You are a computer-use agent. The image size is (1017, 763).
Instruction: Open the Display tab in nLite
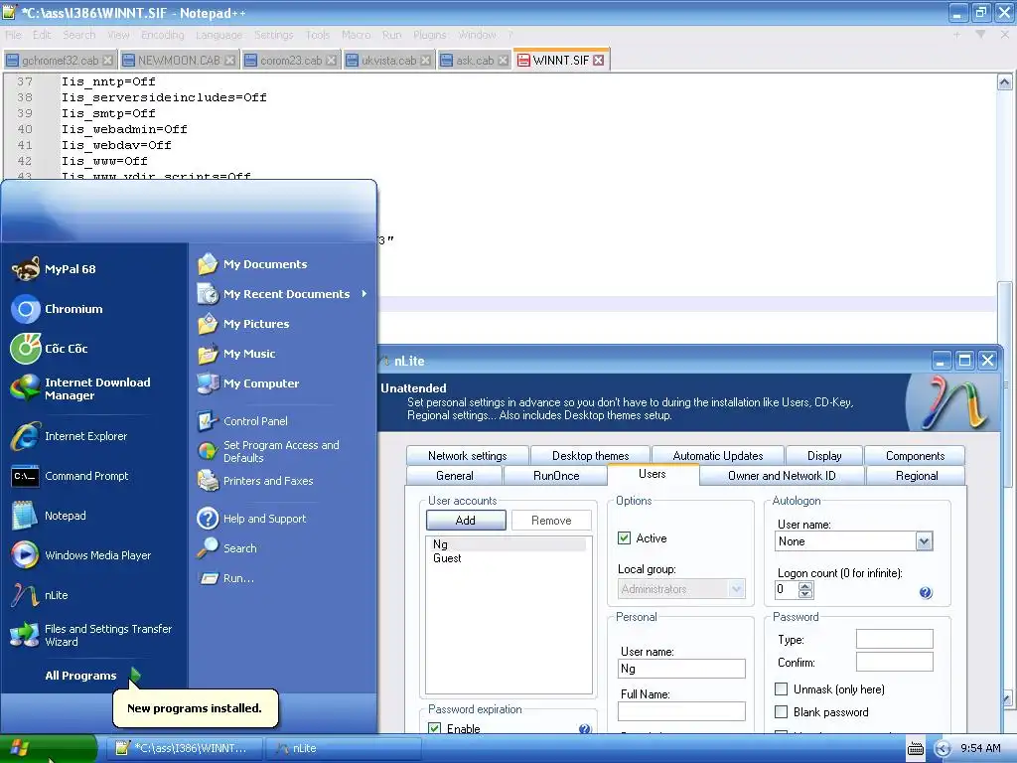point(824,455)
